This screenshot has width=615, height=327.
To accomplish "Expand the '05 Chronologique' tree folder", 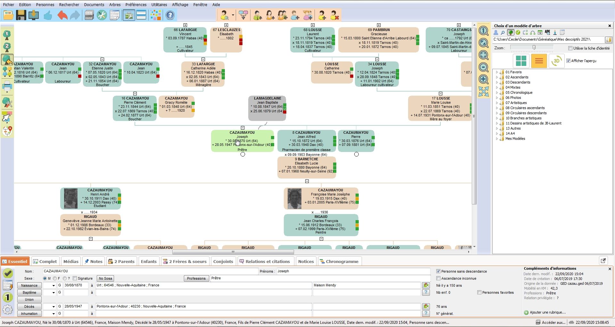I will click(x=497, y=92).
